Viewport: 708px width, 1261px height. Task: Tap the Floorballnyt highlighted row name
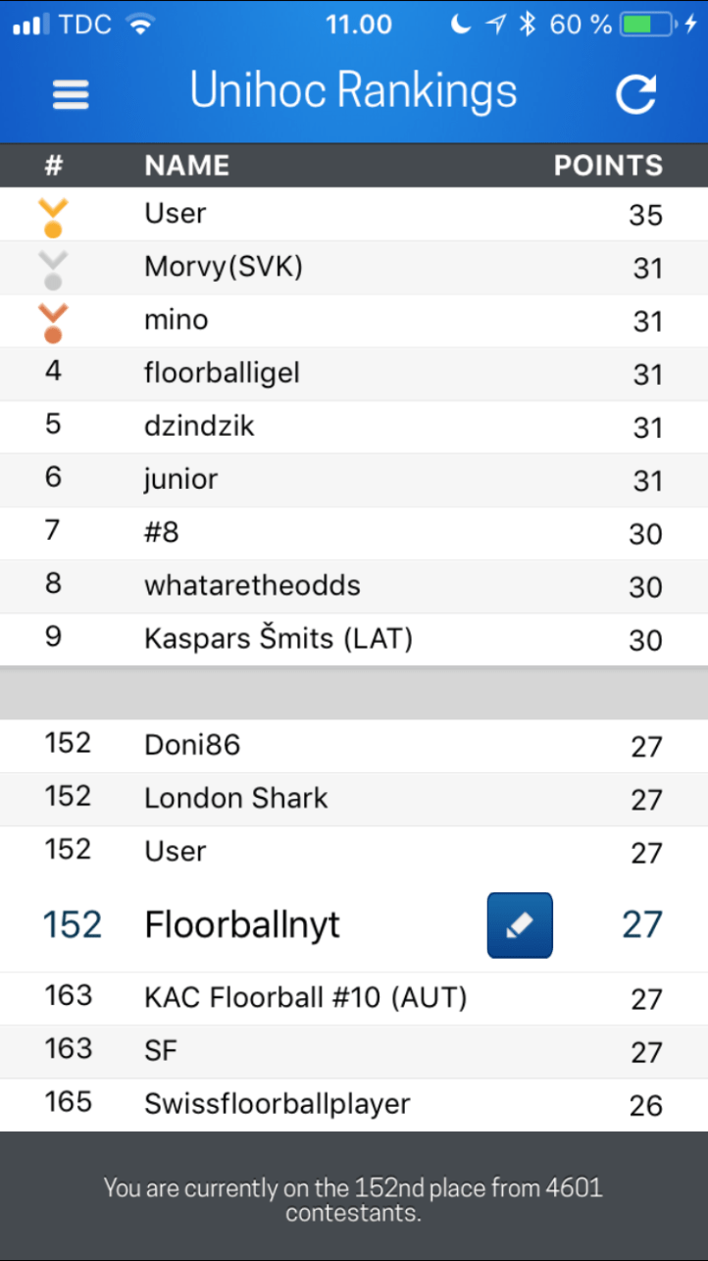click(x=242, y=924)
